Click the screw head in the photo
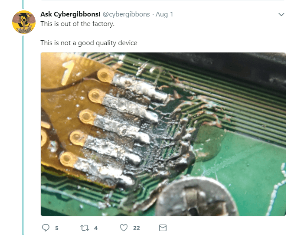The height and width of the screenshot is (235, 304). (197, 197)
